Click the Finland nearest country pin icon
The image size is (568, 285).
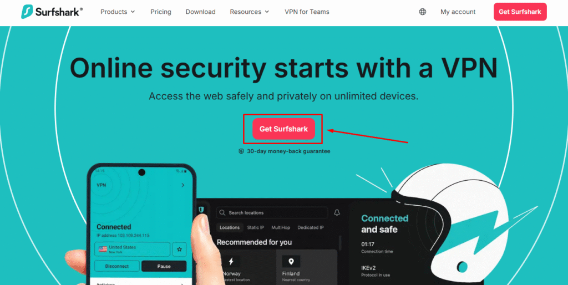coord(291,261)
